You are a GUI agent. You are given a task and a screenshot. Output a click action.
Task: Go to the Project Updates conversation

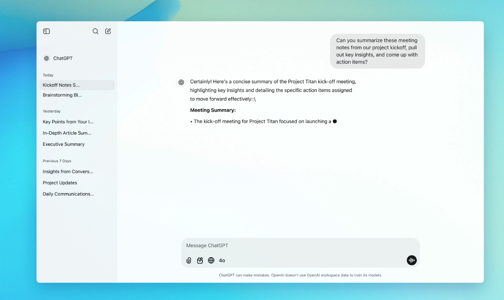click(x=60, y=183)
